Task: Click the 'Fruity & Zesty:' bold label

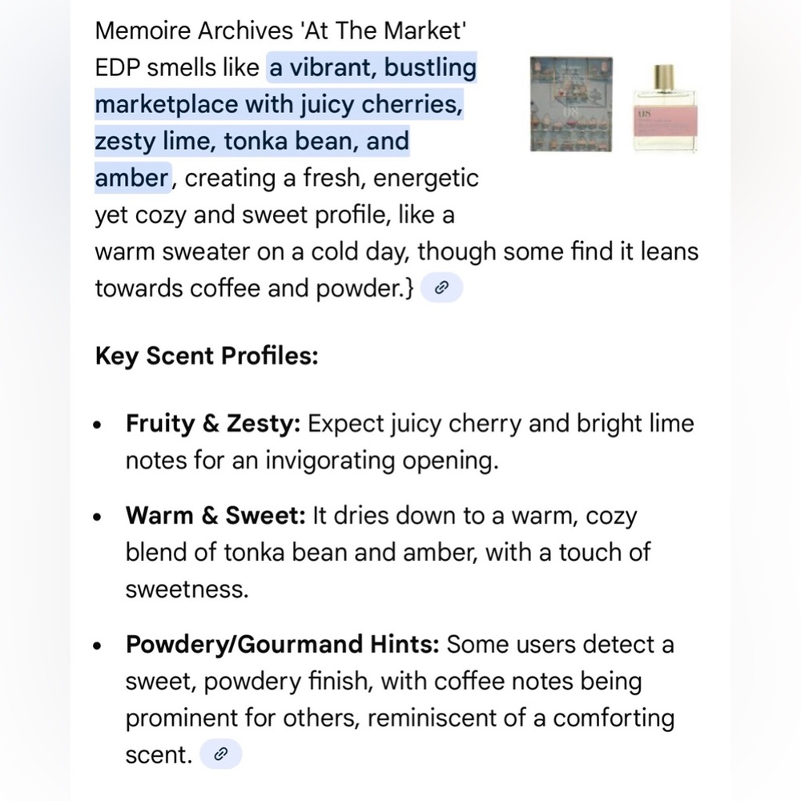Action: [x=213, y=424]
